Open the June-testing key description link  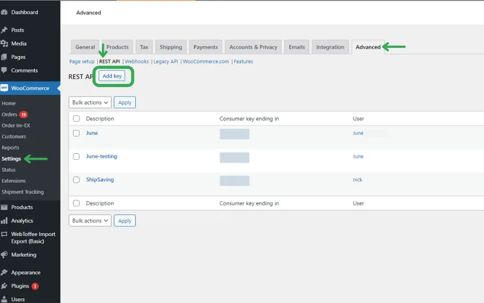(x=101, y=157)
